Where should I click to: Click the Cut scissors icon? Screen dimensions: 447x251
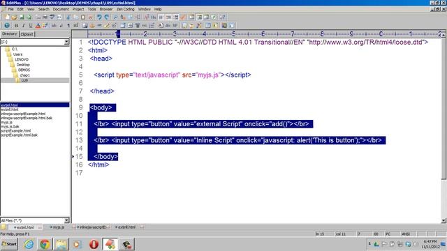tap(68, 17)
